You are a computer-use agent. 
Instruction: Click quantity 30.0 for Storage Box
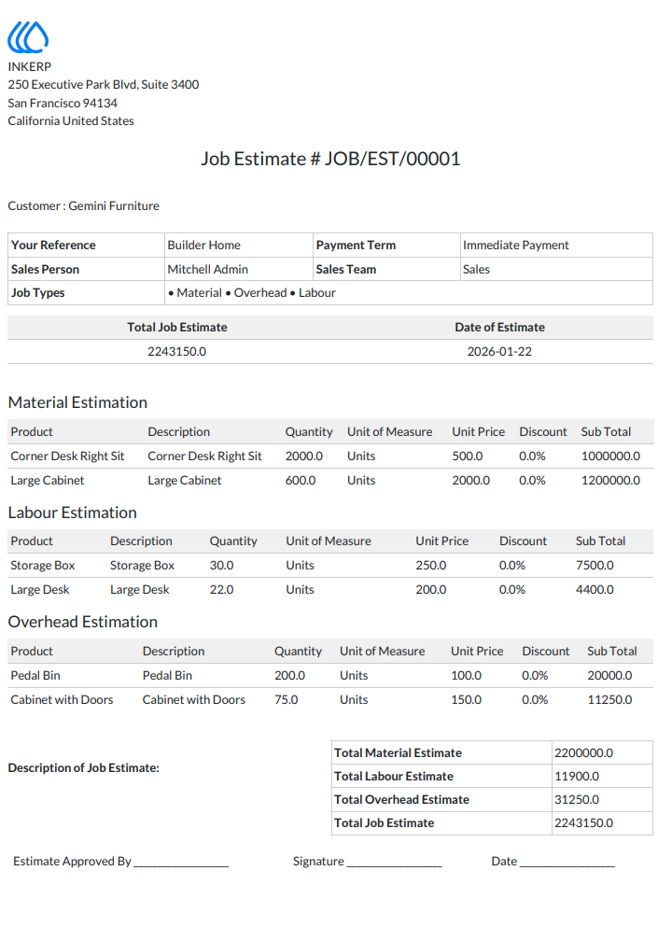222,565
